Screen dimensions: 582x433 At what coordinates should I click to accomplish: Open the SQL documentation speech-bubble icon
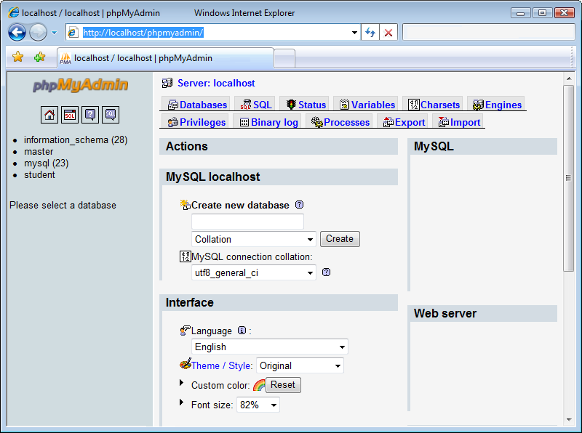click(x=111, y=115)
